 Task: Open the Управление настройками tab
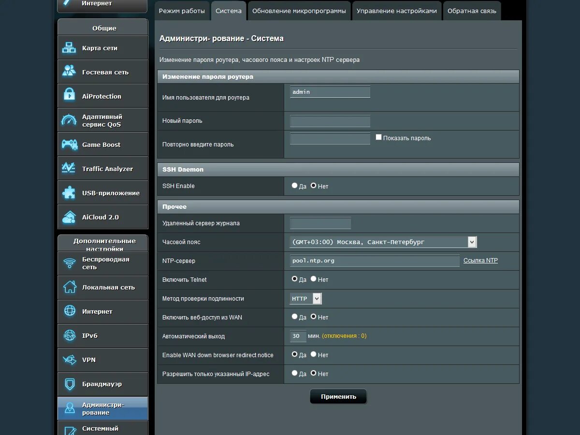(x=397, y=11)
